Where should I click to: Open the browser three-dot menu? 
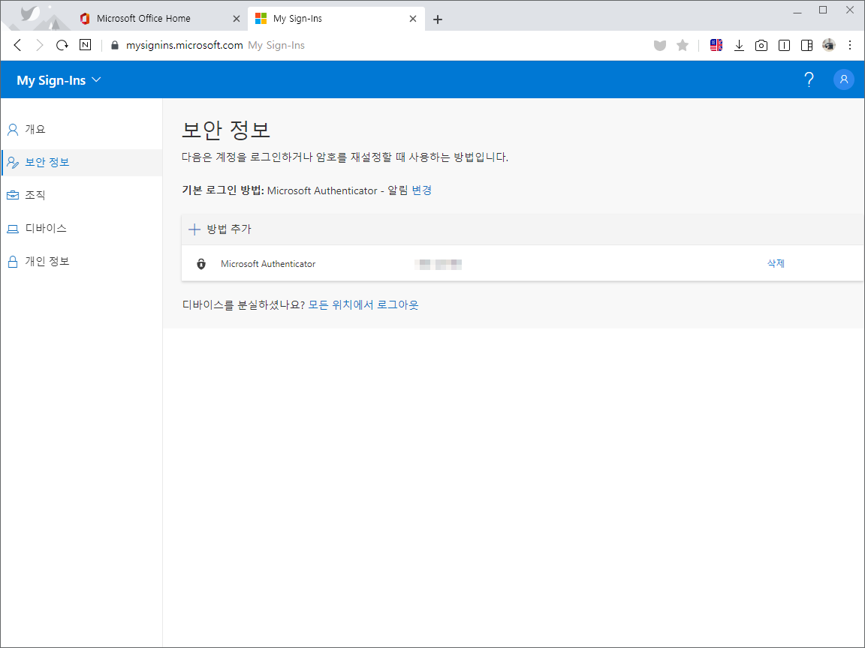850,45
